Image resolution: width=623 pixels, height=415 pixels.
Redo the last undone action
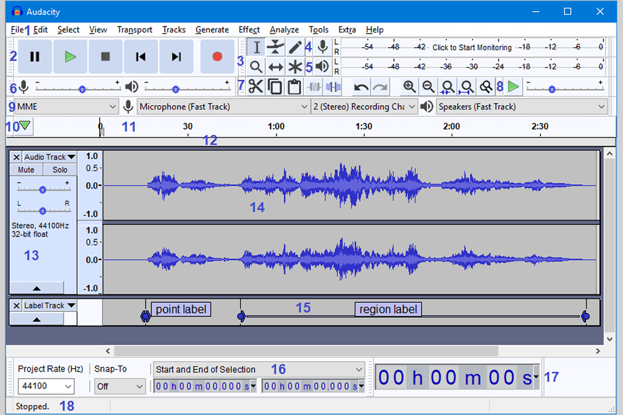point(380,87)
